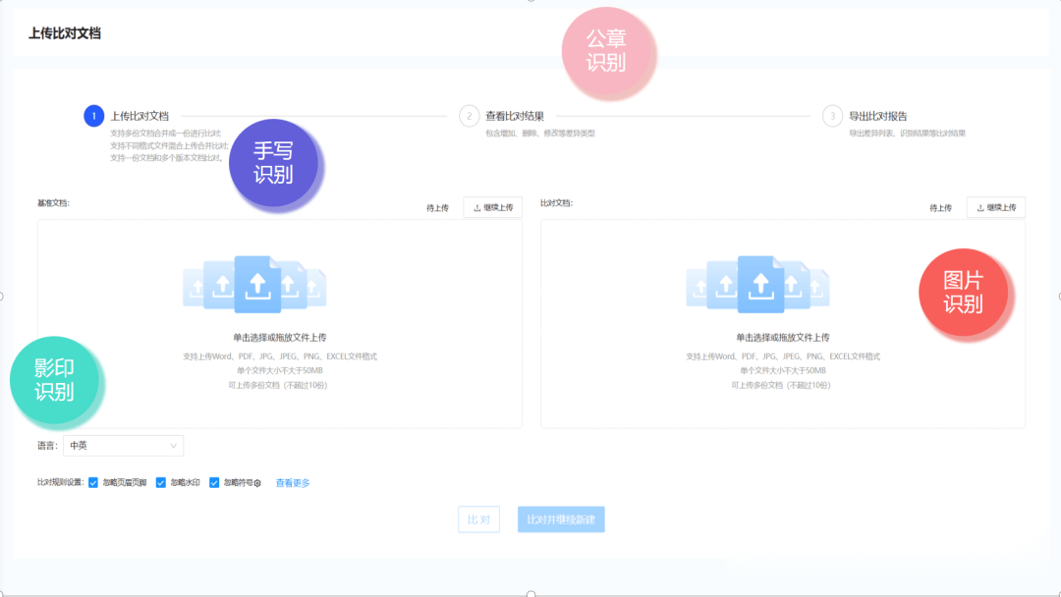Toggle the 忽略页眉页脚 checkbox

93,482
